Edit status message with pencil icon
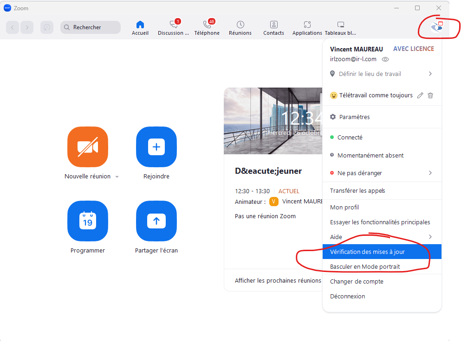Screen dimensions: 461x341 pyautogui.click(x=420, y=95)
